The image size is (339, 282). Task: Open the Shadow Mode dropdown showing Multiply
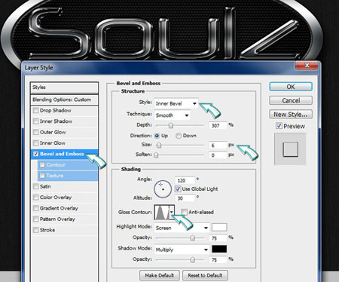[x=182, y=250]
